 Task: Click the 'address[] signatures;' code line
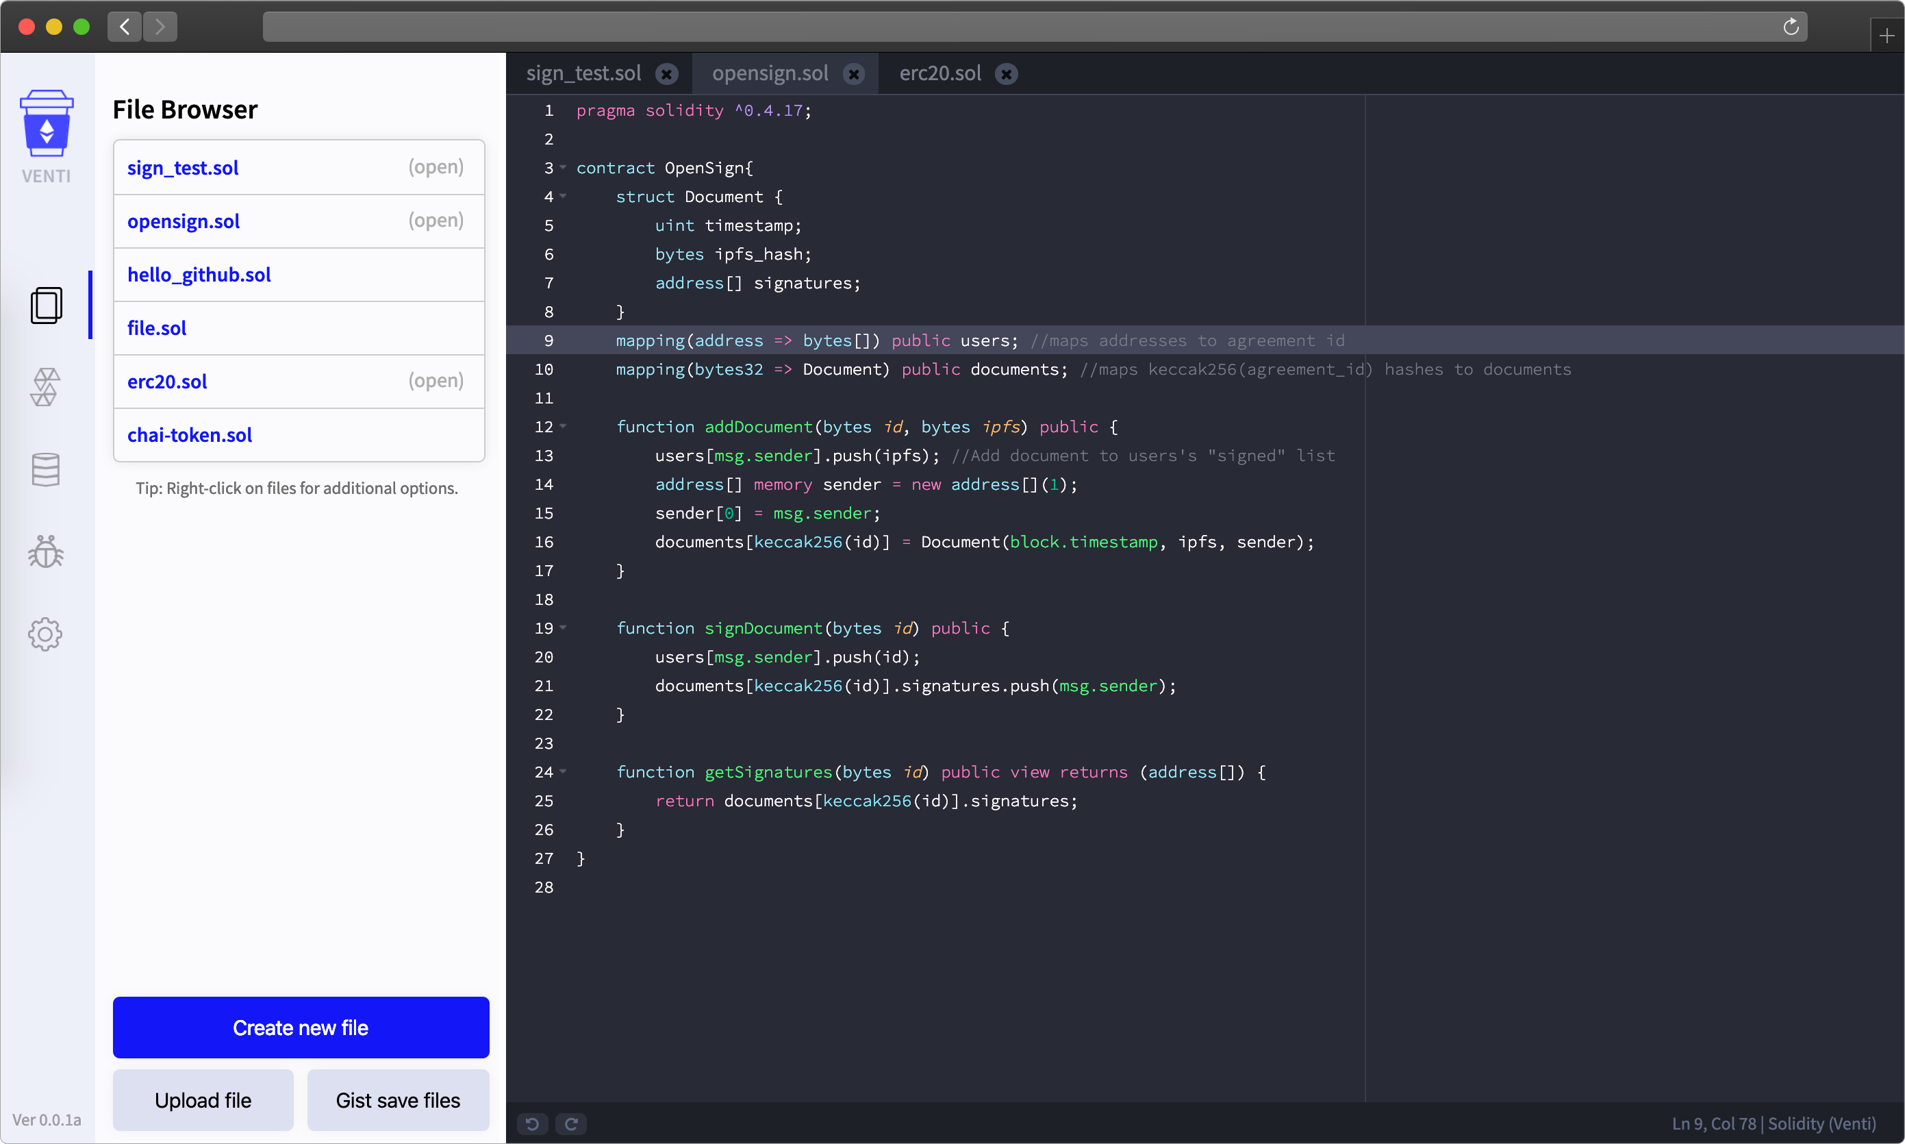757,283
